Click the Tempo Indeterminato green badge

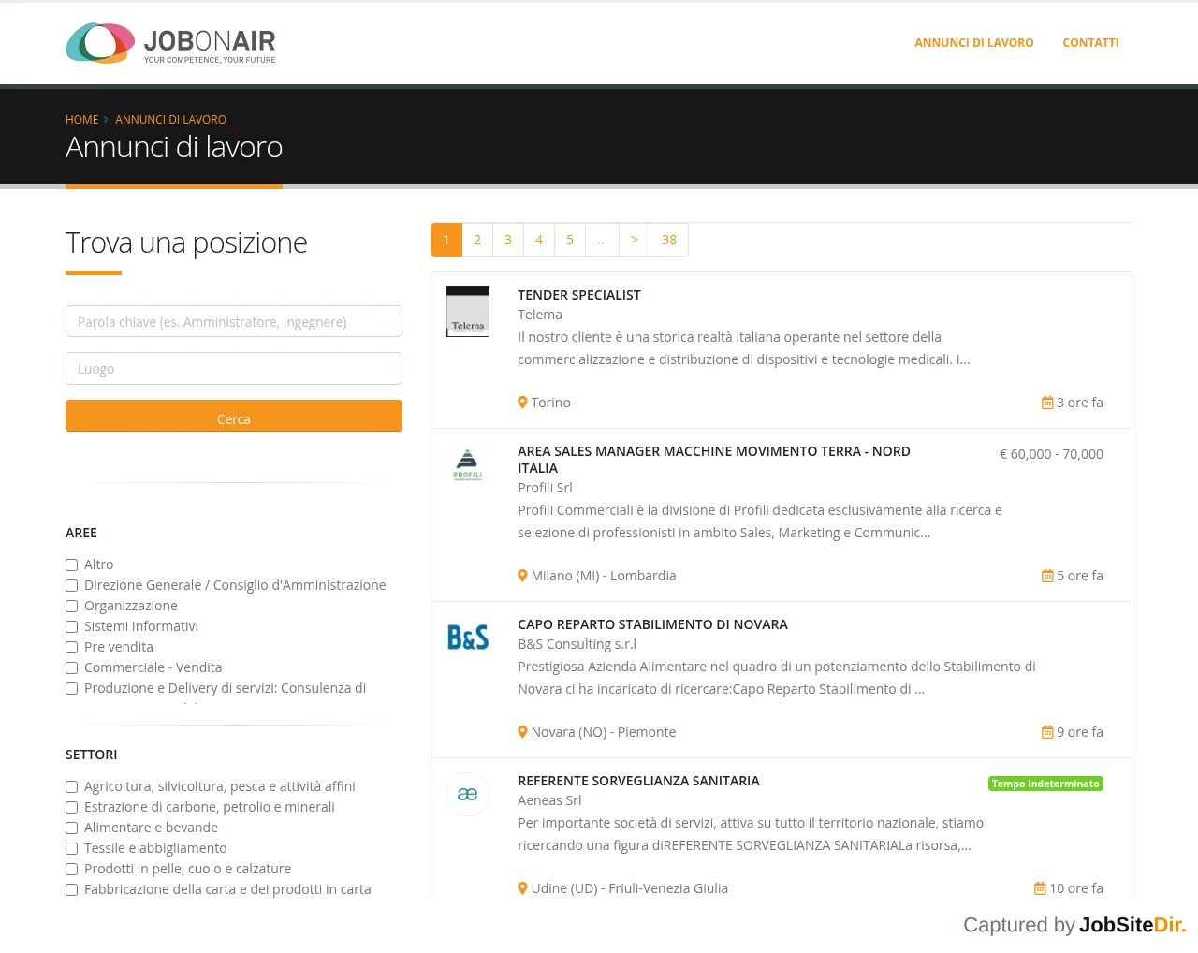pyautogui.click(x=1045, y=784)
